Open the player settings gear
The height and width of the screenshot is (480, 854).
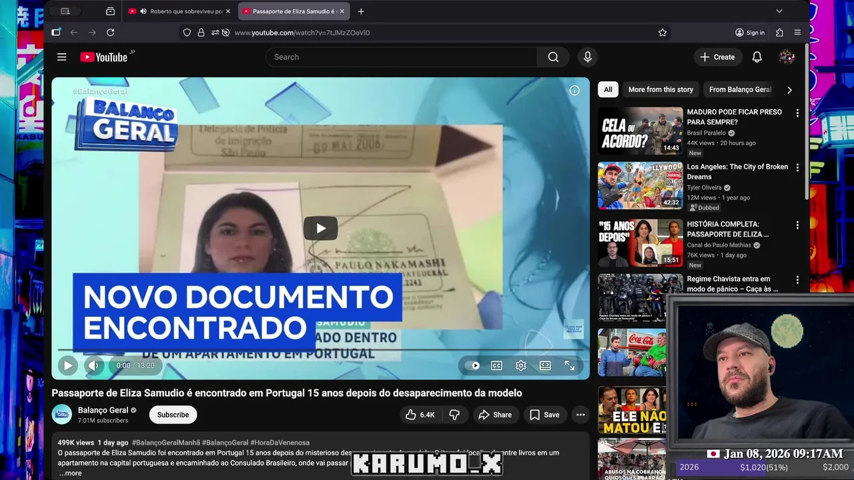520,365
